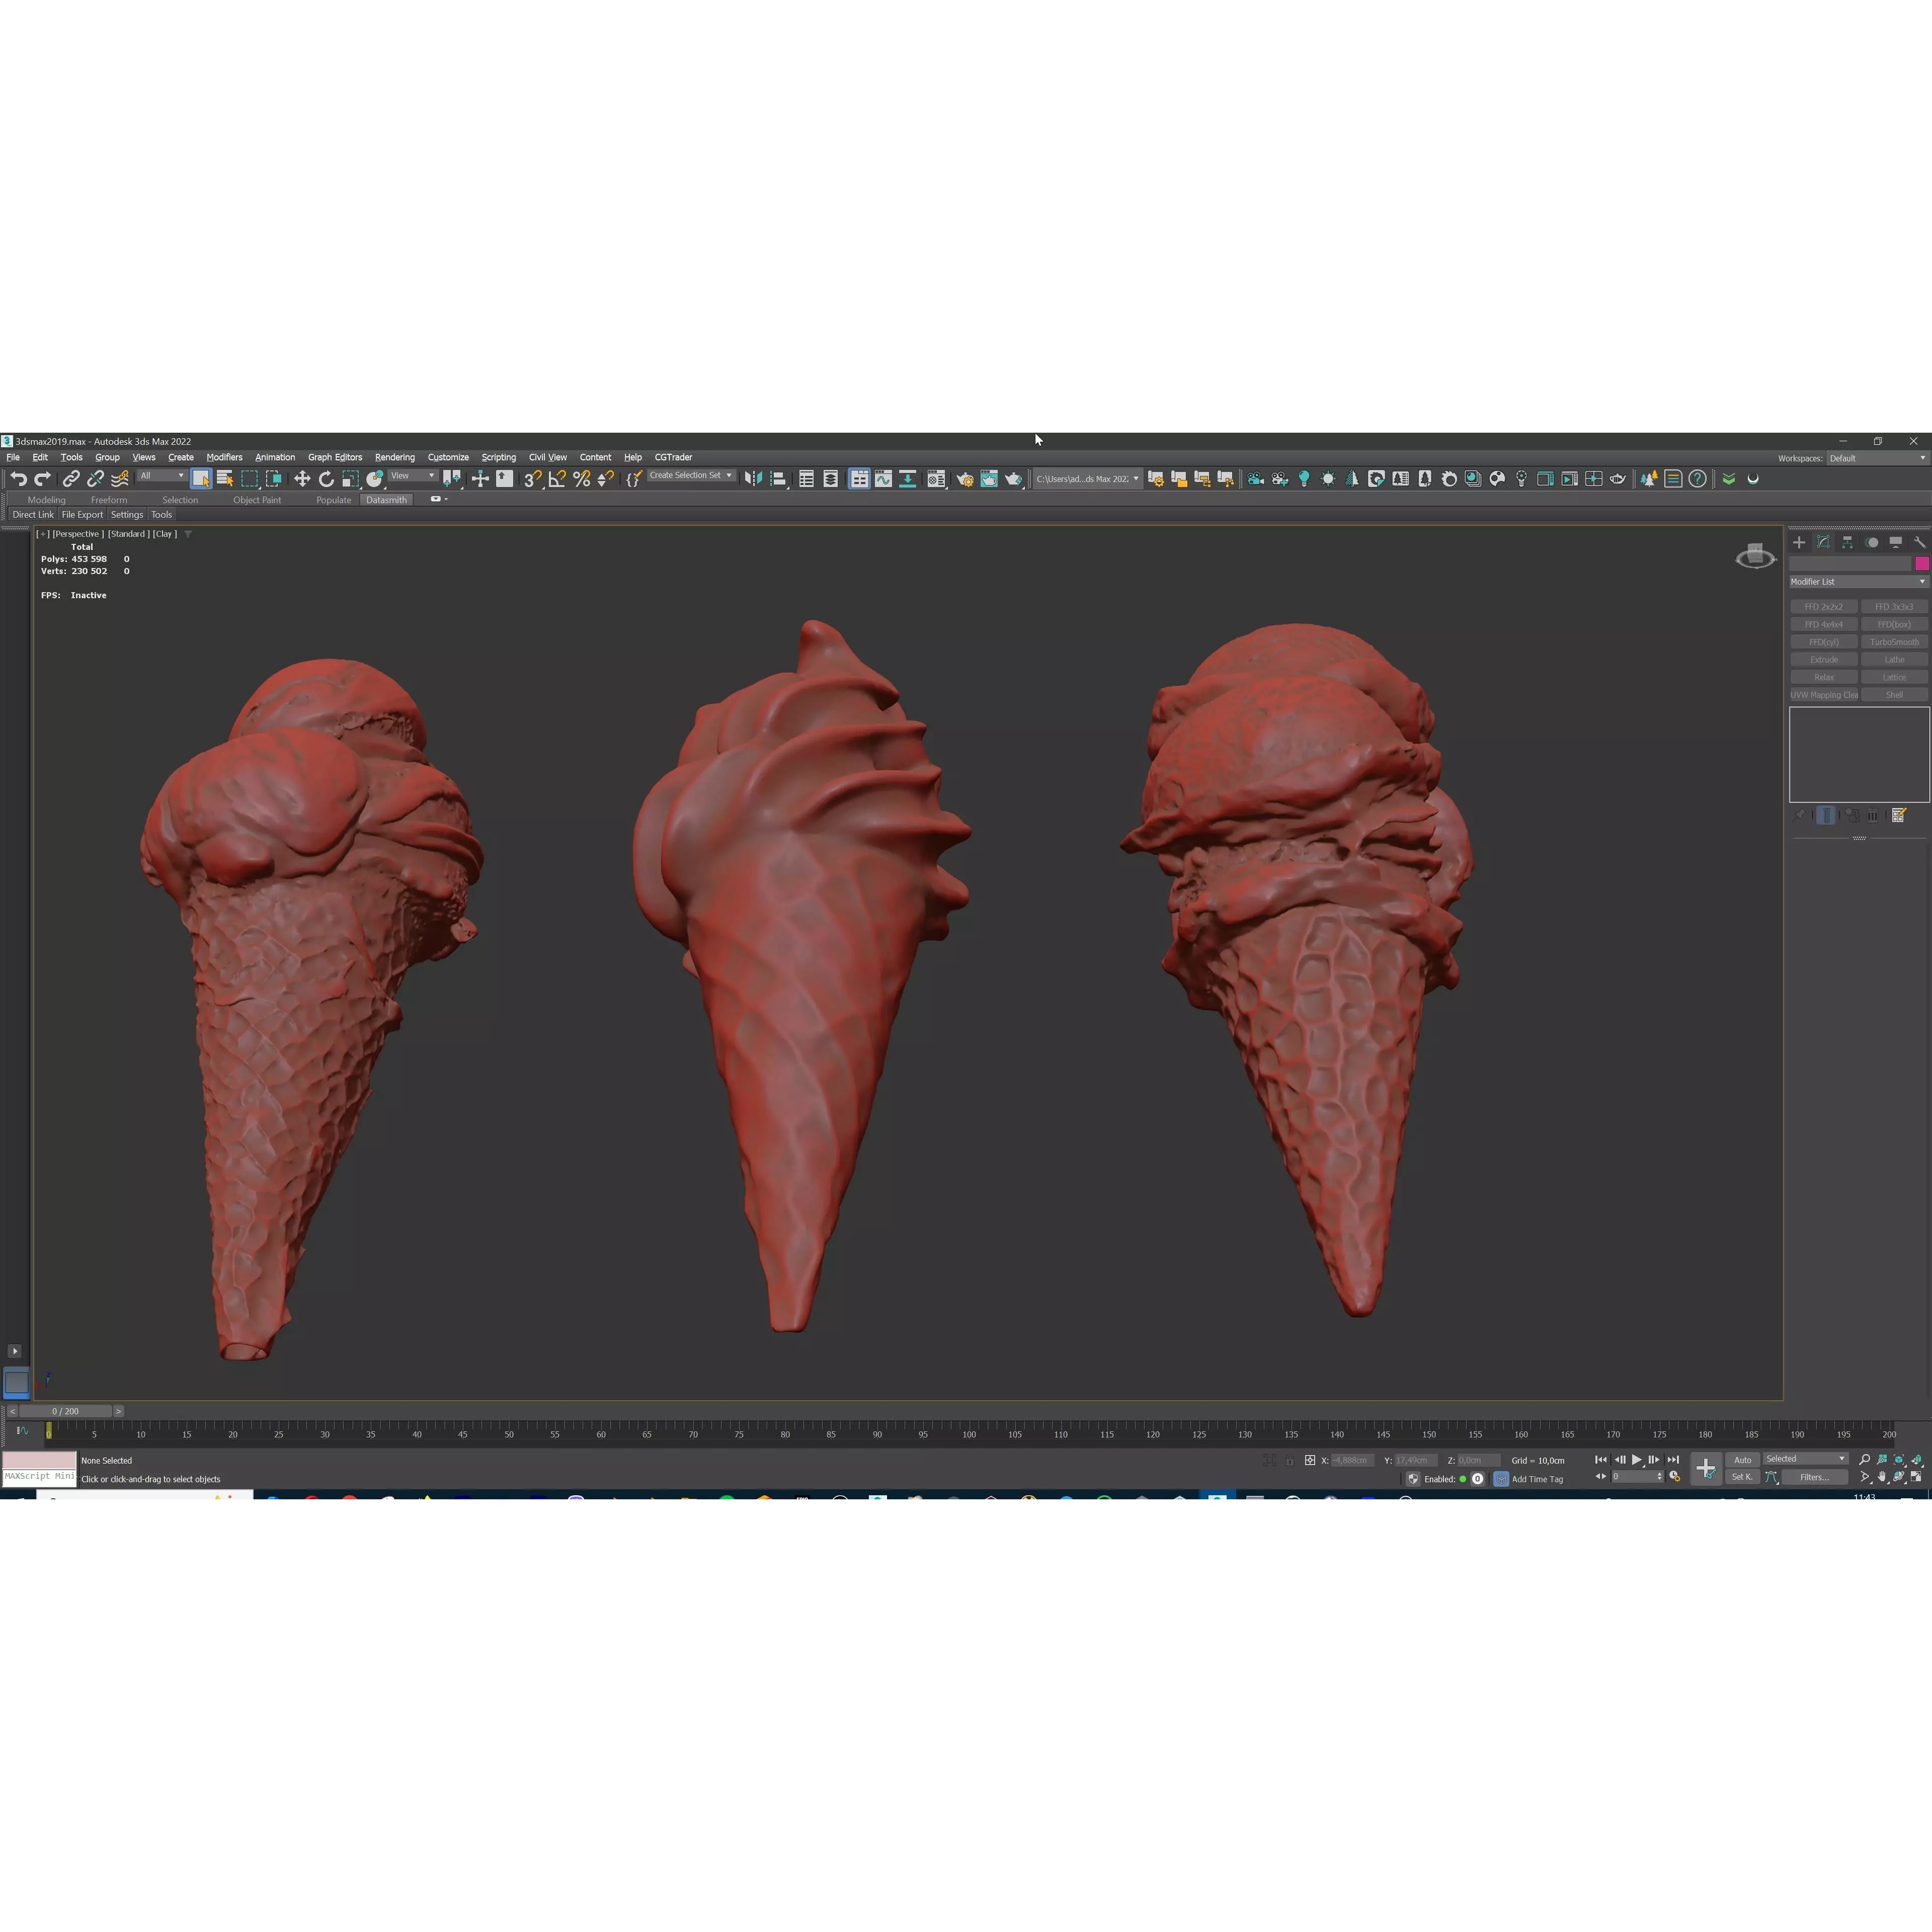Expand the Create Selection Set combo box
1932x1932 pixels.
pyautogui.click(x=729, y=476)
